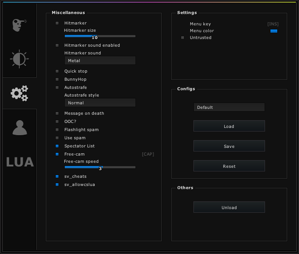Enable the OOC? checkbox
The image size is (299, 254).
coord(57,122)
